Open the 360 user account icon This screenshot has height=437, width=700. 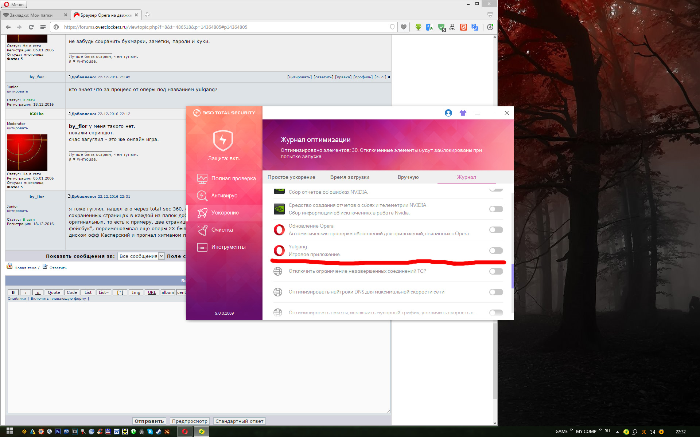448,113
